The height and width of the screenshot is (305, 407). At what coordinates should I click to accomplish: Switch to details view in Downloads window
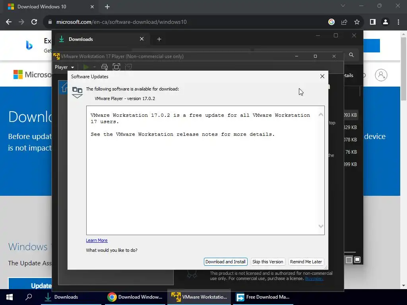point(349,260)
